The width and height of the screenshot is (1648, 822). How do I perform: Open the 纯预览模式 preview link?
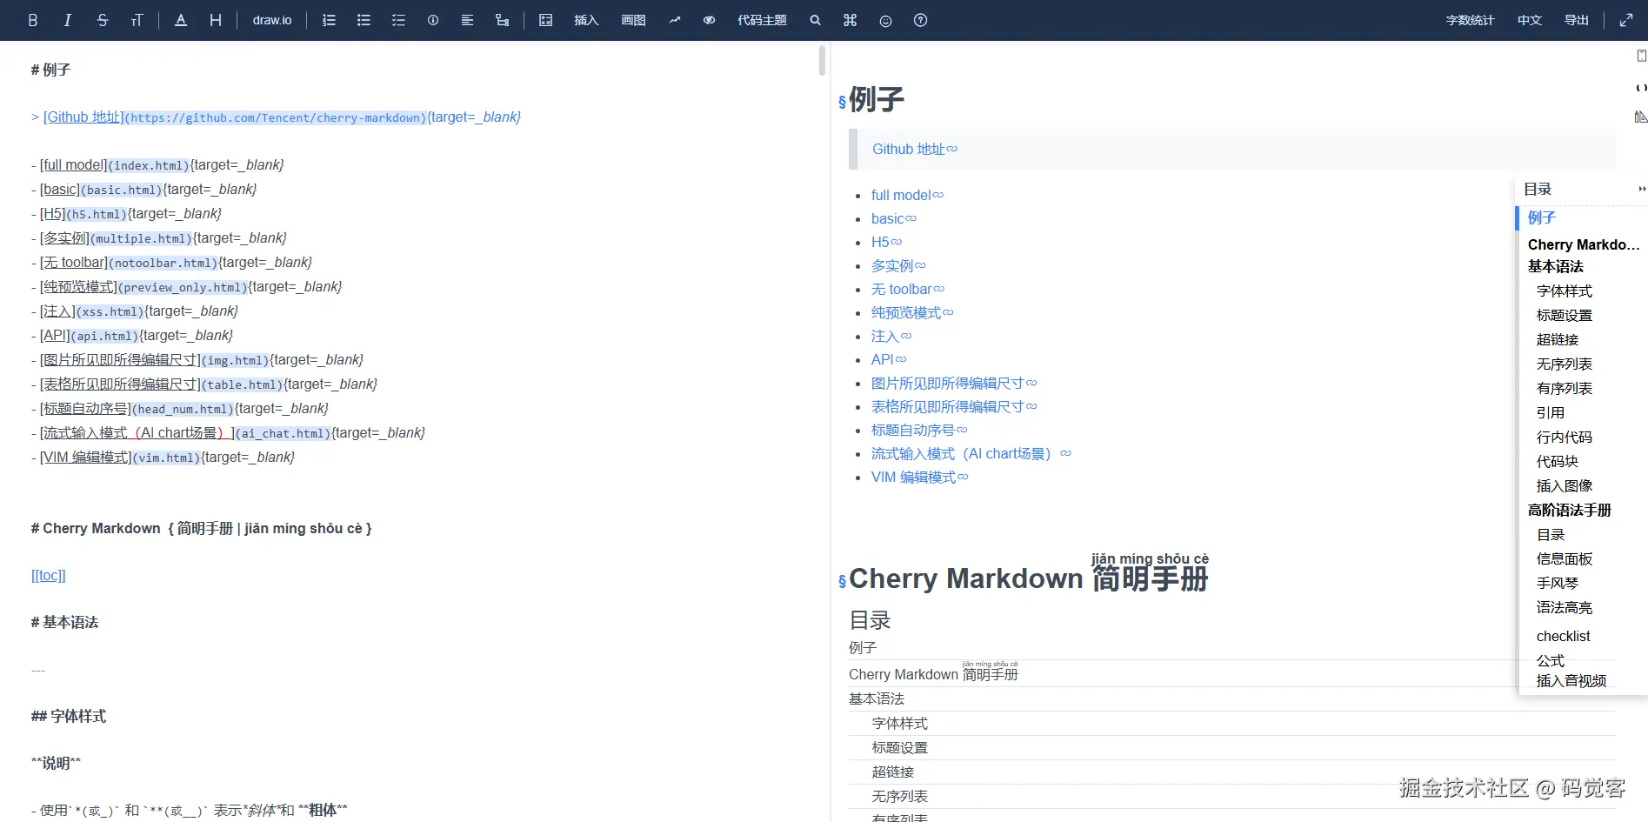coord(912,312)
